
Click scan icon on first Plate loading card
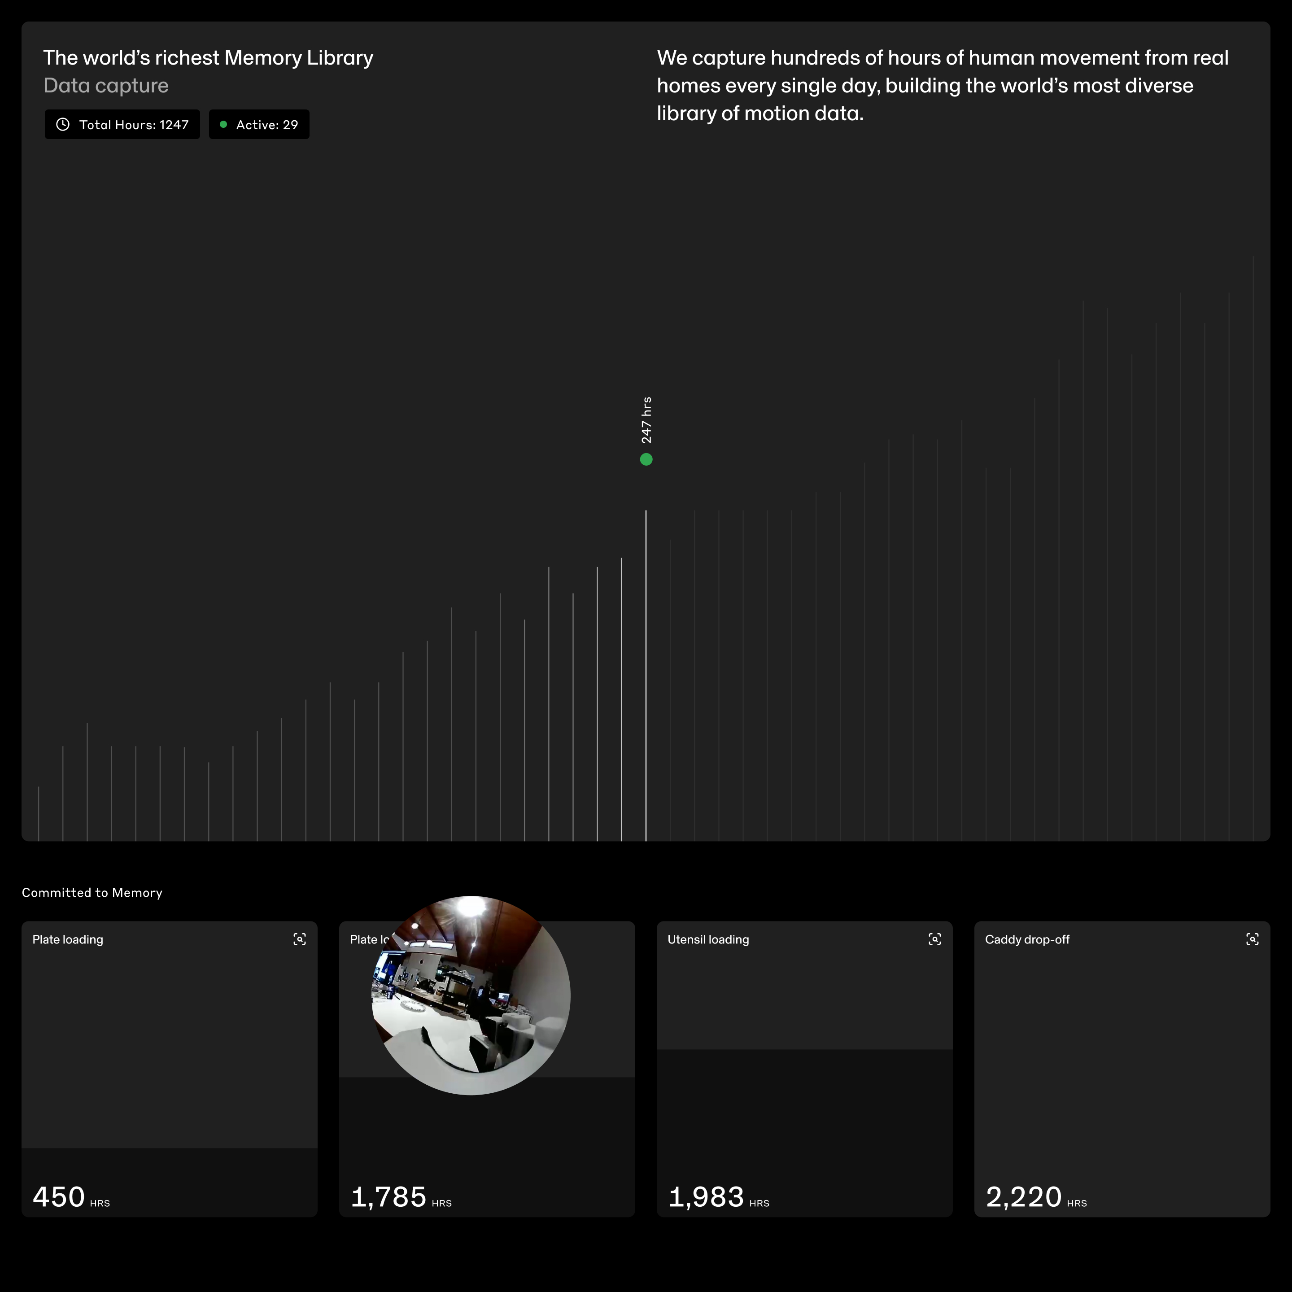coord(300,939)
